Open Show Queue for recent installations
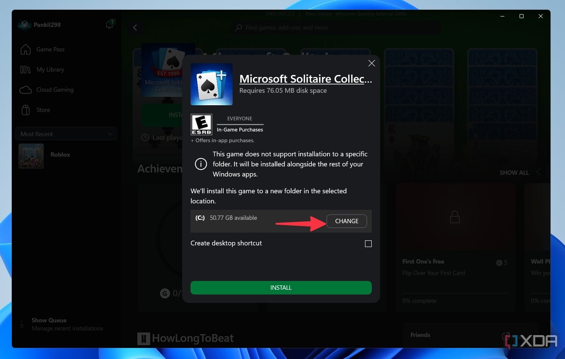 point(67,324)
